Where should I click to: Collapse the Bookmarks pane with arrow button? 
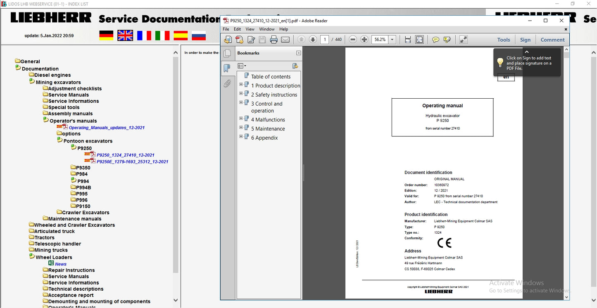point(299,53)
